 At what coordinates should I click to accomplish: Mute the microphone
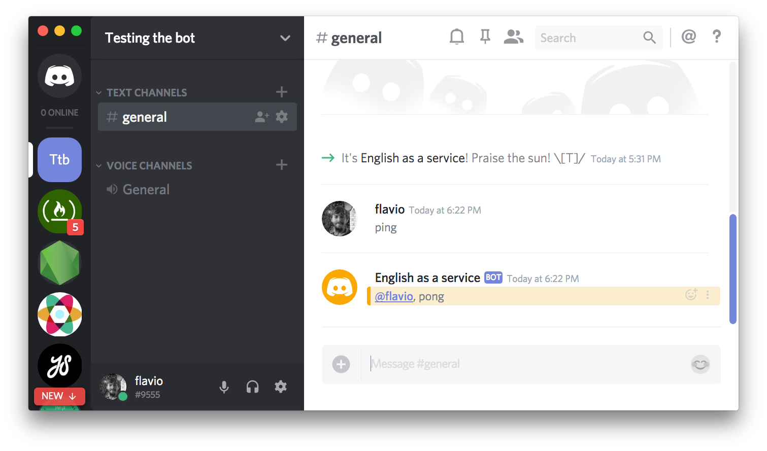coord(224,387)
